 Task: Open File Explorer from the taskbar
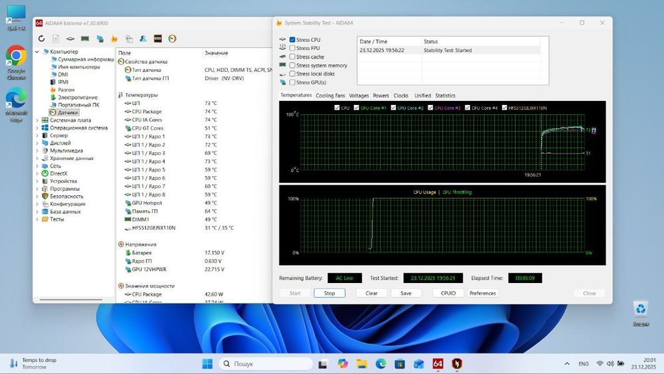click(362, 363)
